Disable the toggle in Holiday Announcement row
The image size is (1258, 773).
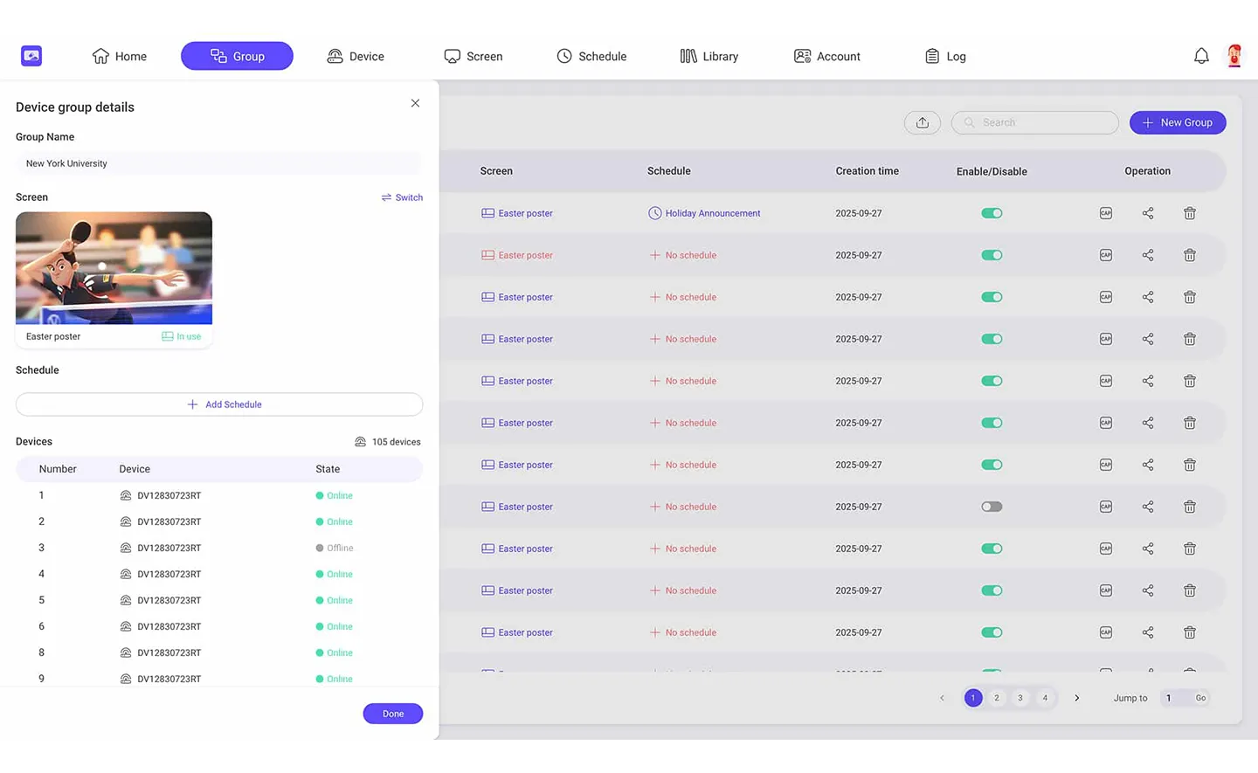992,213
